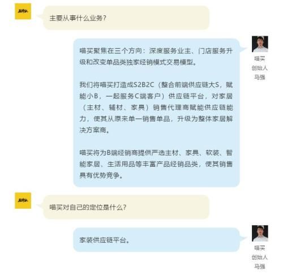
Task: Click the 创始人 label under the top portrait
Action: pos(260,68)
